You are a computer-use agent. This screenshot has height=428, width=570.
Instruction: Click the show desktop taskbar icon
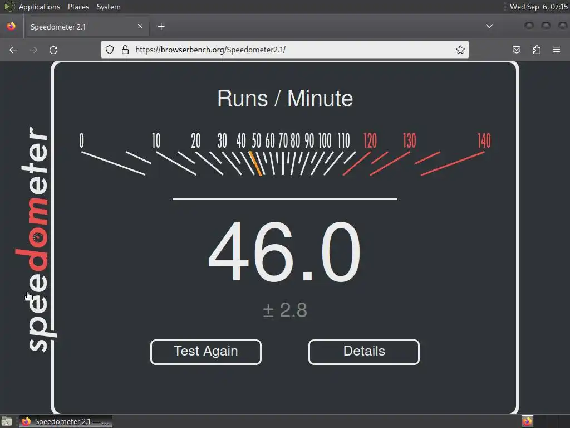click(7, 422)
